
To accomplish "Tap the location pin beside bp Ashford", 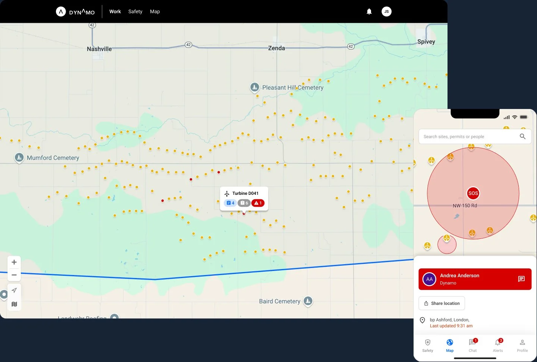I will coord(423,320).
